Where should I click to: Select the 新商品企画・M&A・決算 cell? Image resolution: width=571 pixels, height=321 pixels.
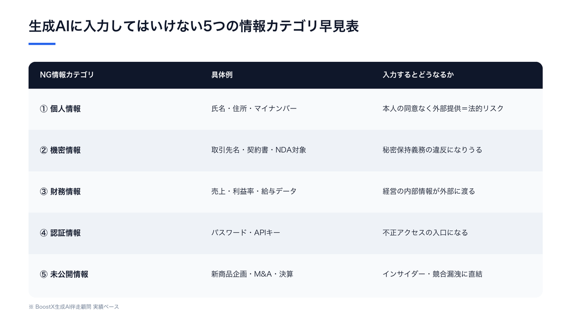[252, 274]
